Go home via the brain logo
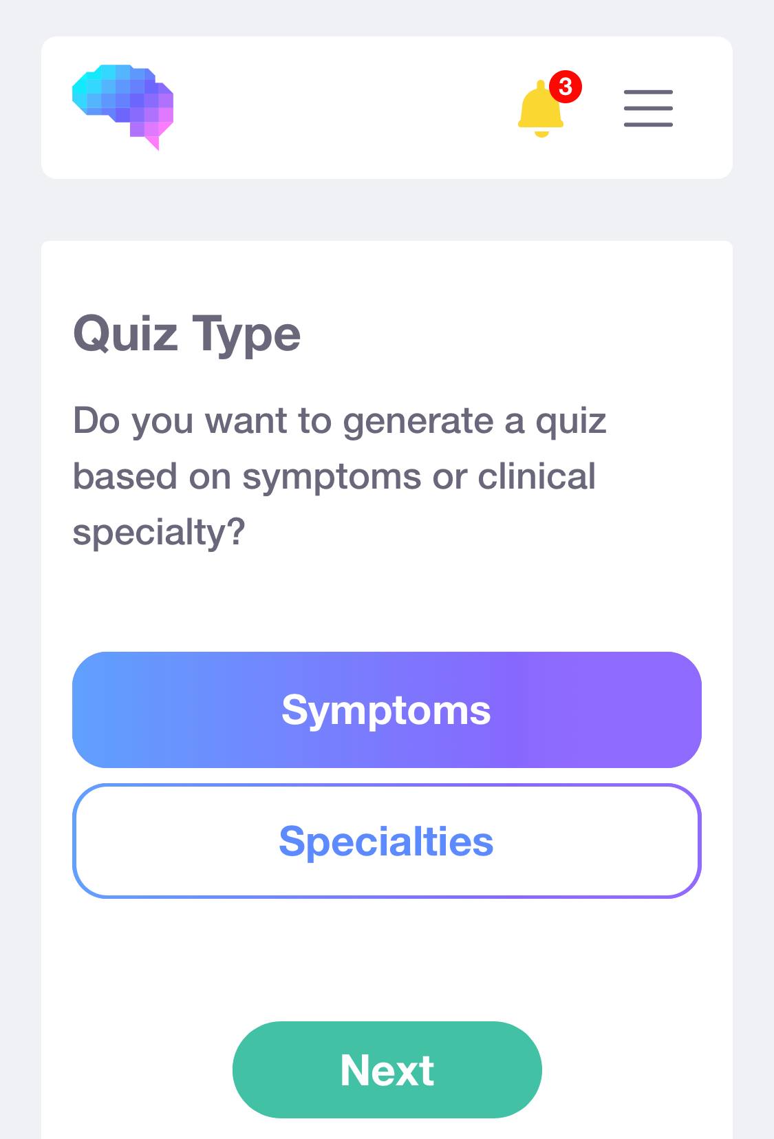The image size is (774, 1139). coord(122,107)
